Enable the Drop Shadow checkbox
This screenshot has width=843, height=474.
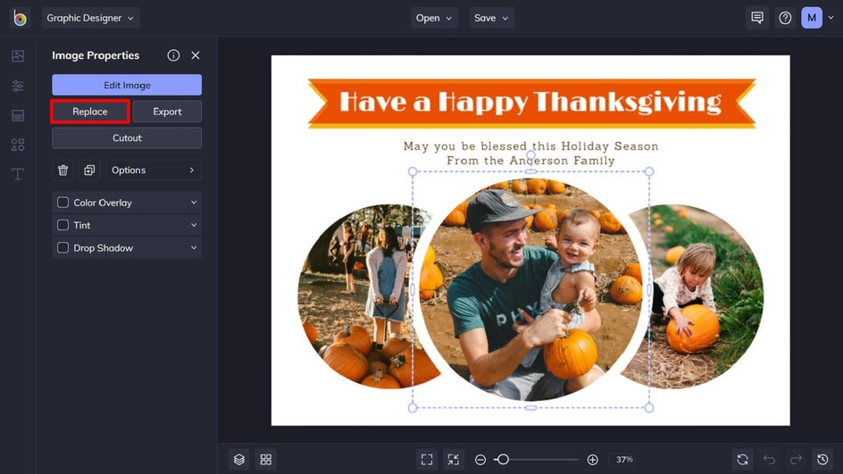(63, 248)
